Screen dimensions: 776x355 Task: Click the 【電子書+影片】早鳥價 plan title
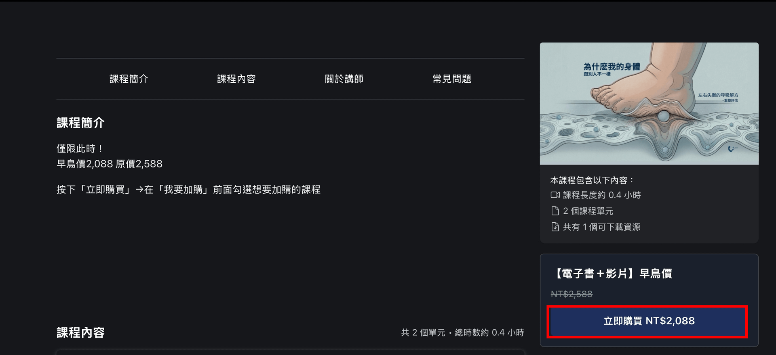tap(612, 274)
